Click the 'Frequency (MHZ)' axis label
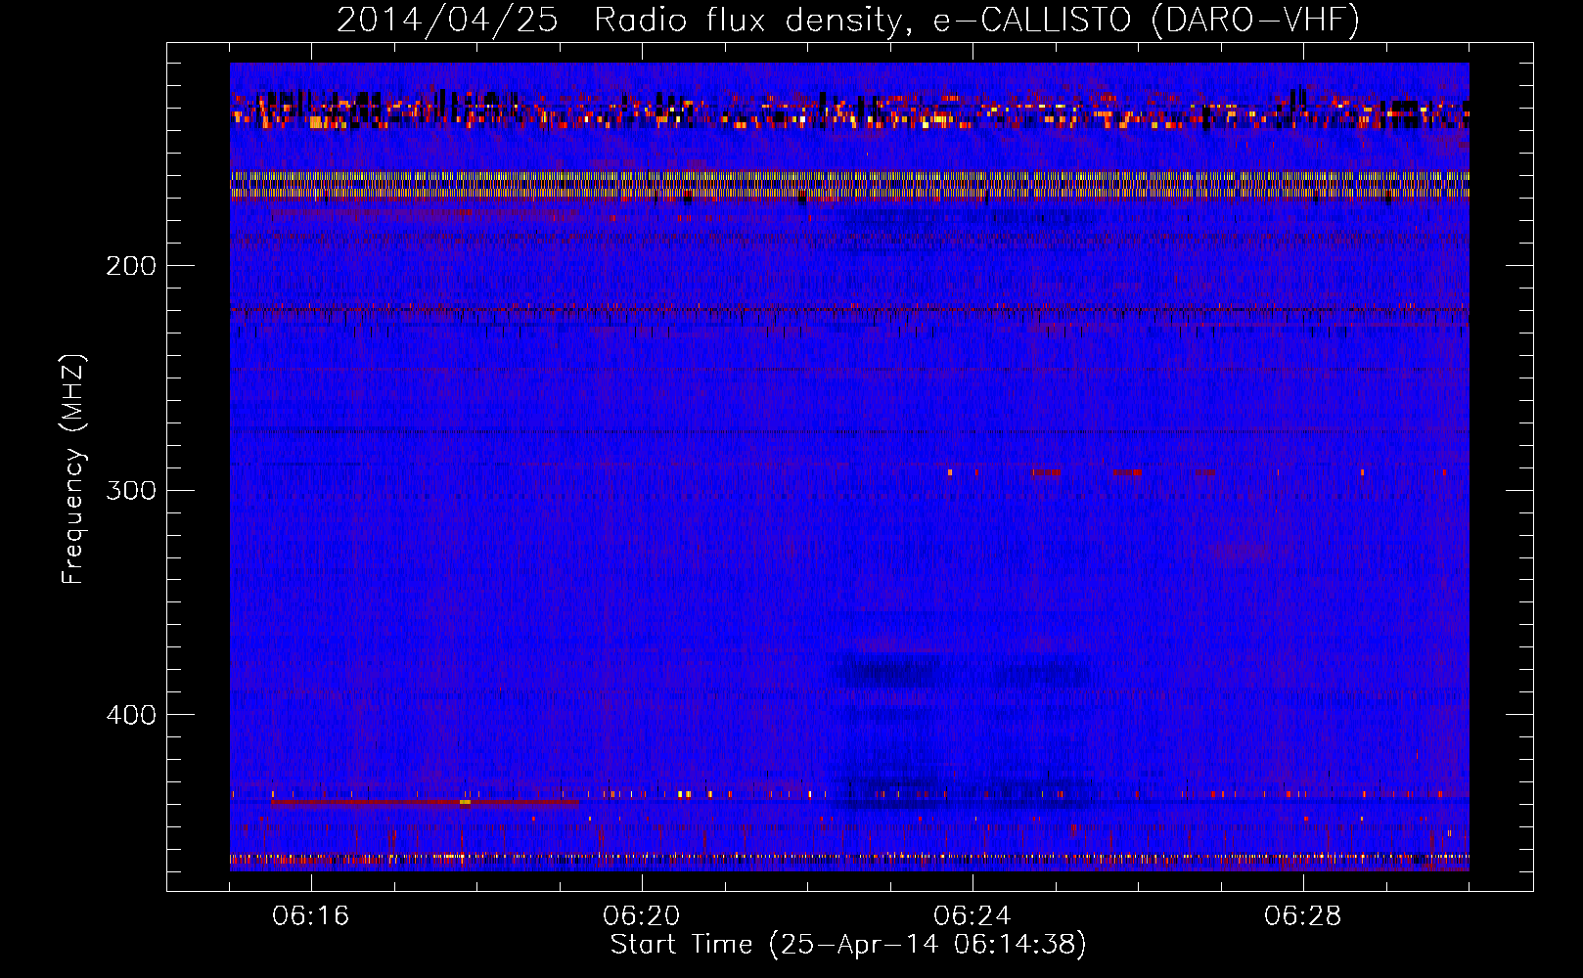Viewport: 1583px width, 978px height. [x=73, y=469]
